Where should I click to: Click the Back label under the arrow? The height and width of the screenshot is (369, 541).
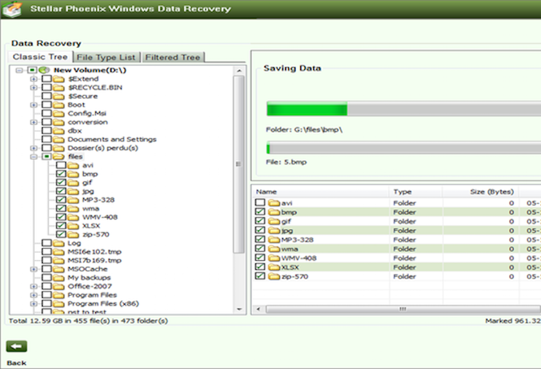point(17,363)
